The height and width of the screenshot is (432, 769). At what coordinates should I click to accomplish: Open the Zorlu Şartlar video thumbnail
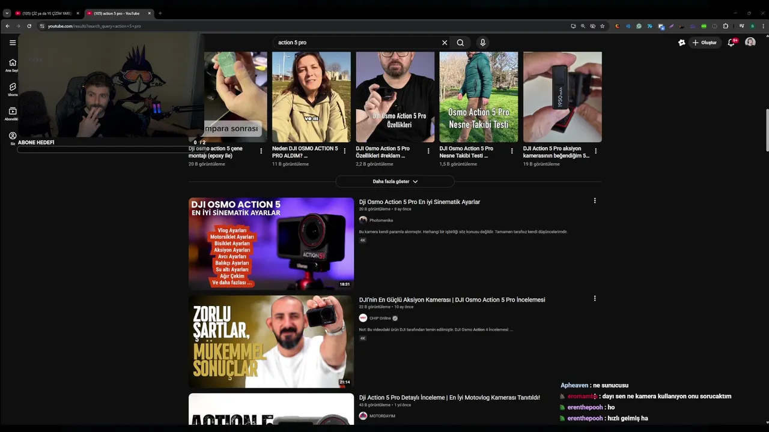tap(271, 341)
